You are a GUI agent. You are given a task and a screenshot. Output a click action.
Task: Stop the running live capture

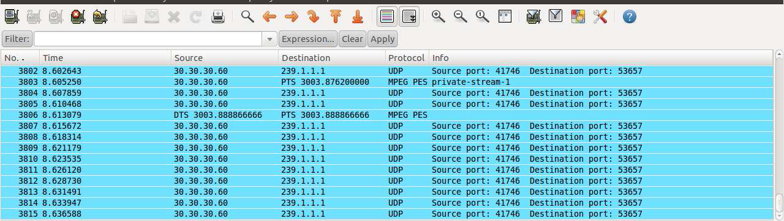tap(77, 16)
